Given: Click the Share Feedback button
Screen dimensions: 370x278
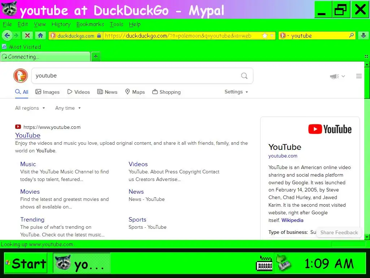Looking at the screenshot, I should click(x=339, y=232).
